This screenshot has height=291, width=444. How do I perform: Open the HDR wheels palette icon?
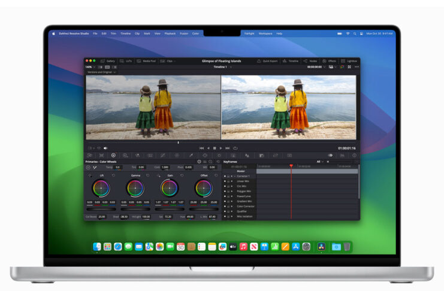click(x=125, y=156)
